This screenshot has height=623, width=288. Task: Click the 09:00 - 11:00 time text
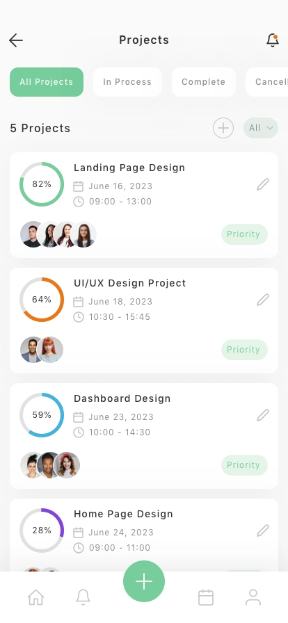(120, 548)
